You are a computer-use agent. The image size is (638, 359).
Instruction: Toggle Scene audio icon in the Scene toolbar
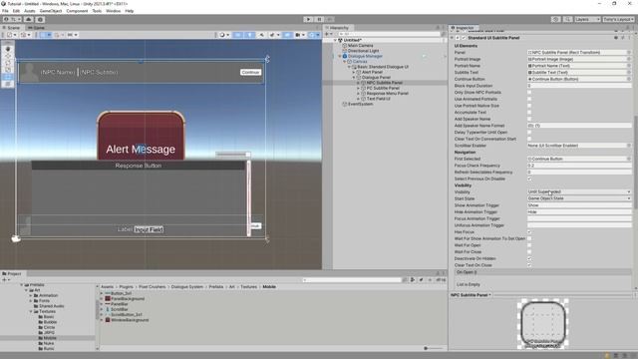pyautogui.click(x=261, y=35)
